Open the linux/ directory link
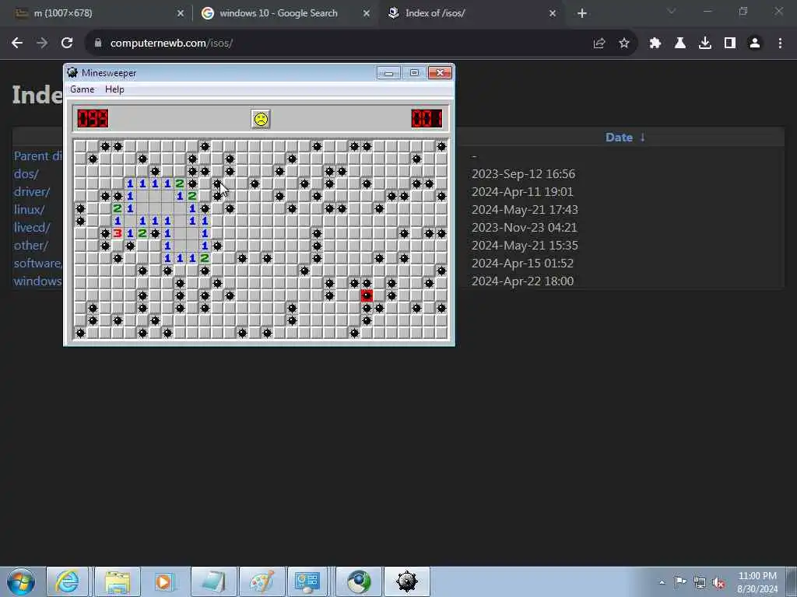The width and height of the screenshot is (797, 597). click(x=29, y=210)
